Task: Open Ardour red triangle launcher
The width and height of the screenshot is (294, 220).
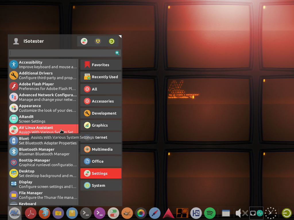Action: tap(169, 213)
